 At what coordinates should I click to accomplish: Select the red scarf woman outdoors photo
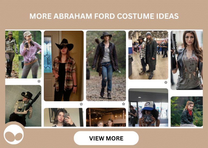[187, 112]
